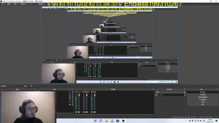Screen dimensions: 219x123
Task: Click the network icon in system tray
Action: click(x=195, y=121)
